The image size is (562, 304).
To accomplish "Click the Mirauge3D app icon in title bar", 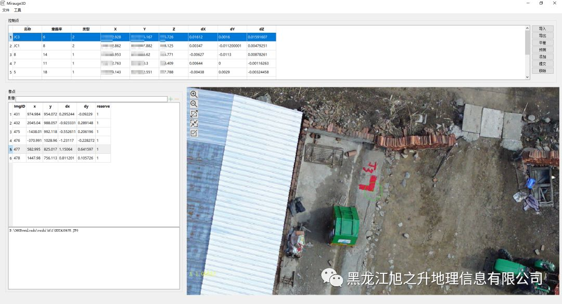I will tap(3, 3).
